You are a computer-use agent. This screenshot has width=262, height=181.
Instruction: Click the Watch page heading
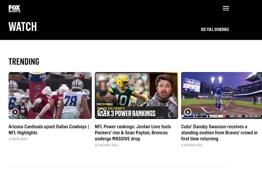tap(22, 27)
